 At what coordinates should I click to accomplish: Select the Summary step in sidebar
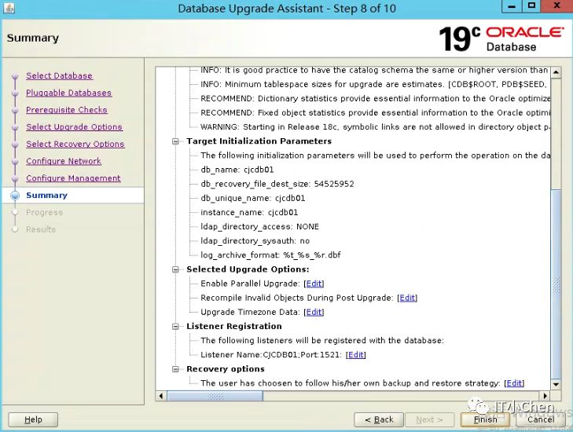47,196
